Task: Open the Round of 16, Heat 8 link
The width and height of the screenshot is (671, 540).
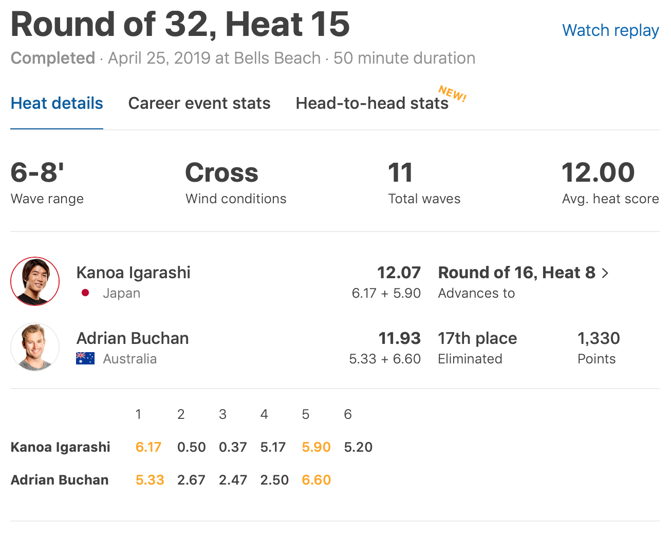Action: pyautogui.click(x=516, y=273)
